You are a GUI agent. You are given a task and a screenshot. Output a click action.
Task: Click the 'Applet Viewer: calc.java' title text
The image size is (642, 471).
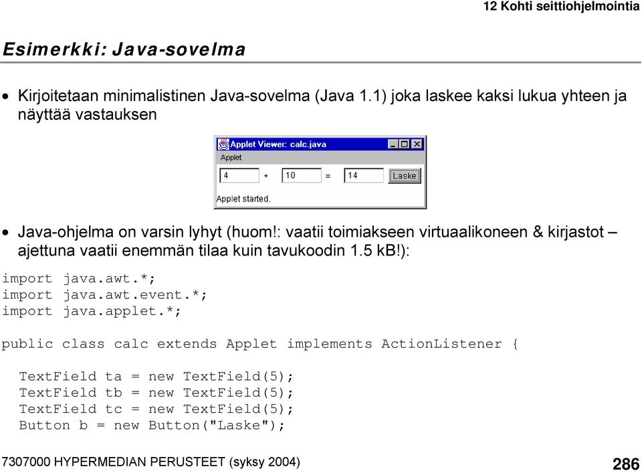pos(278,144)
